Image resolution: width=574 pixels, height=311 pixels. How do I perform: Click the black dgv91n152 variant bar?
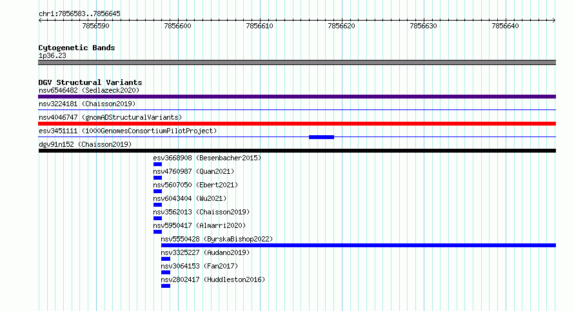click(297, 151)
